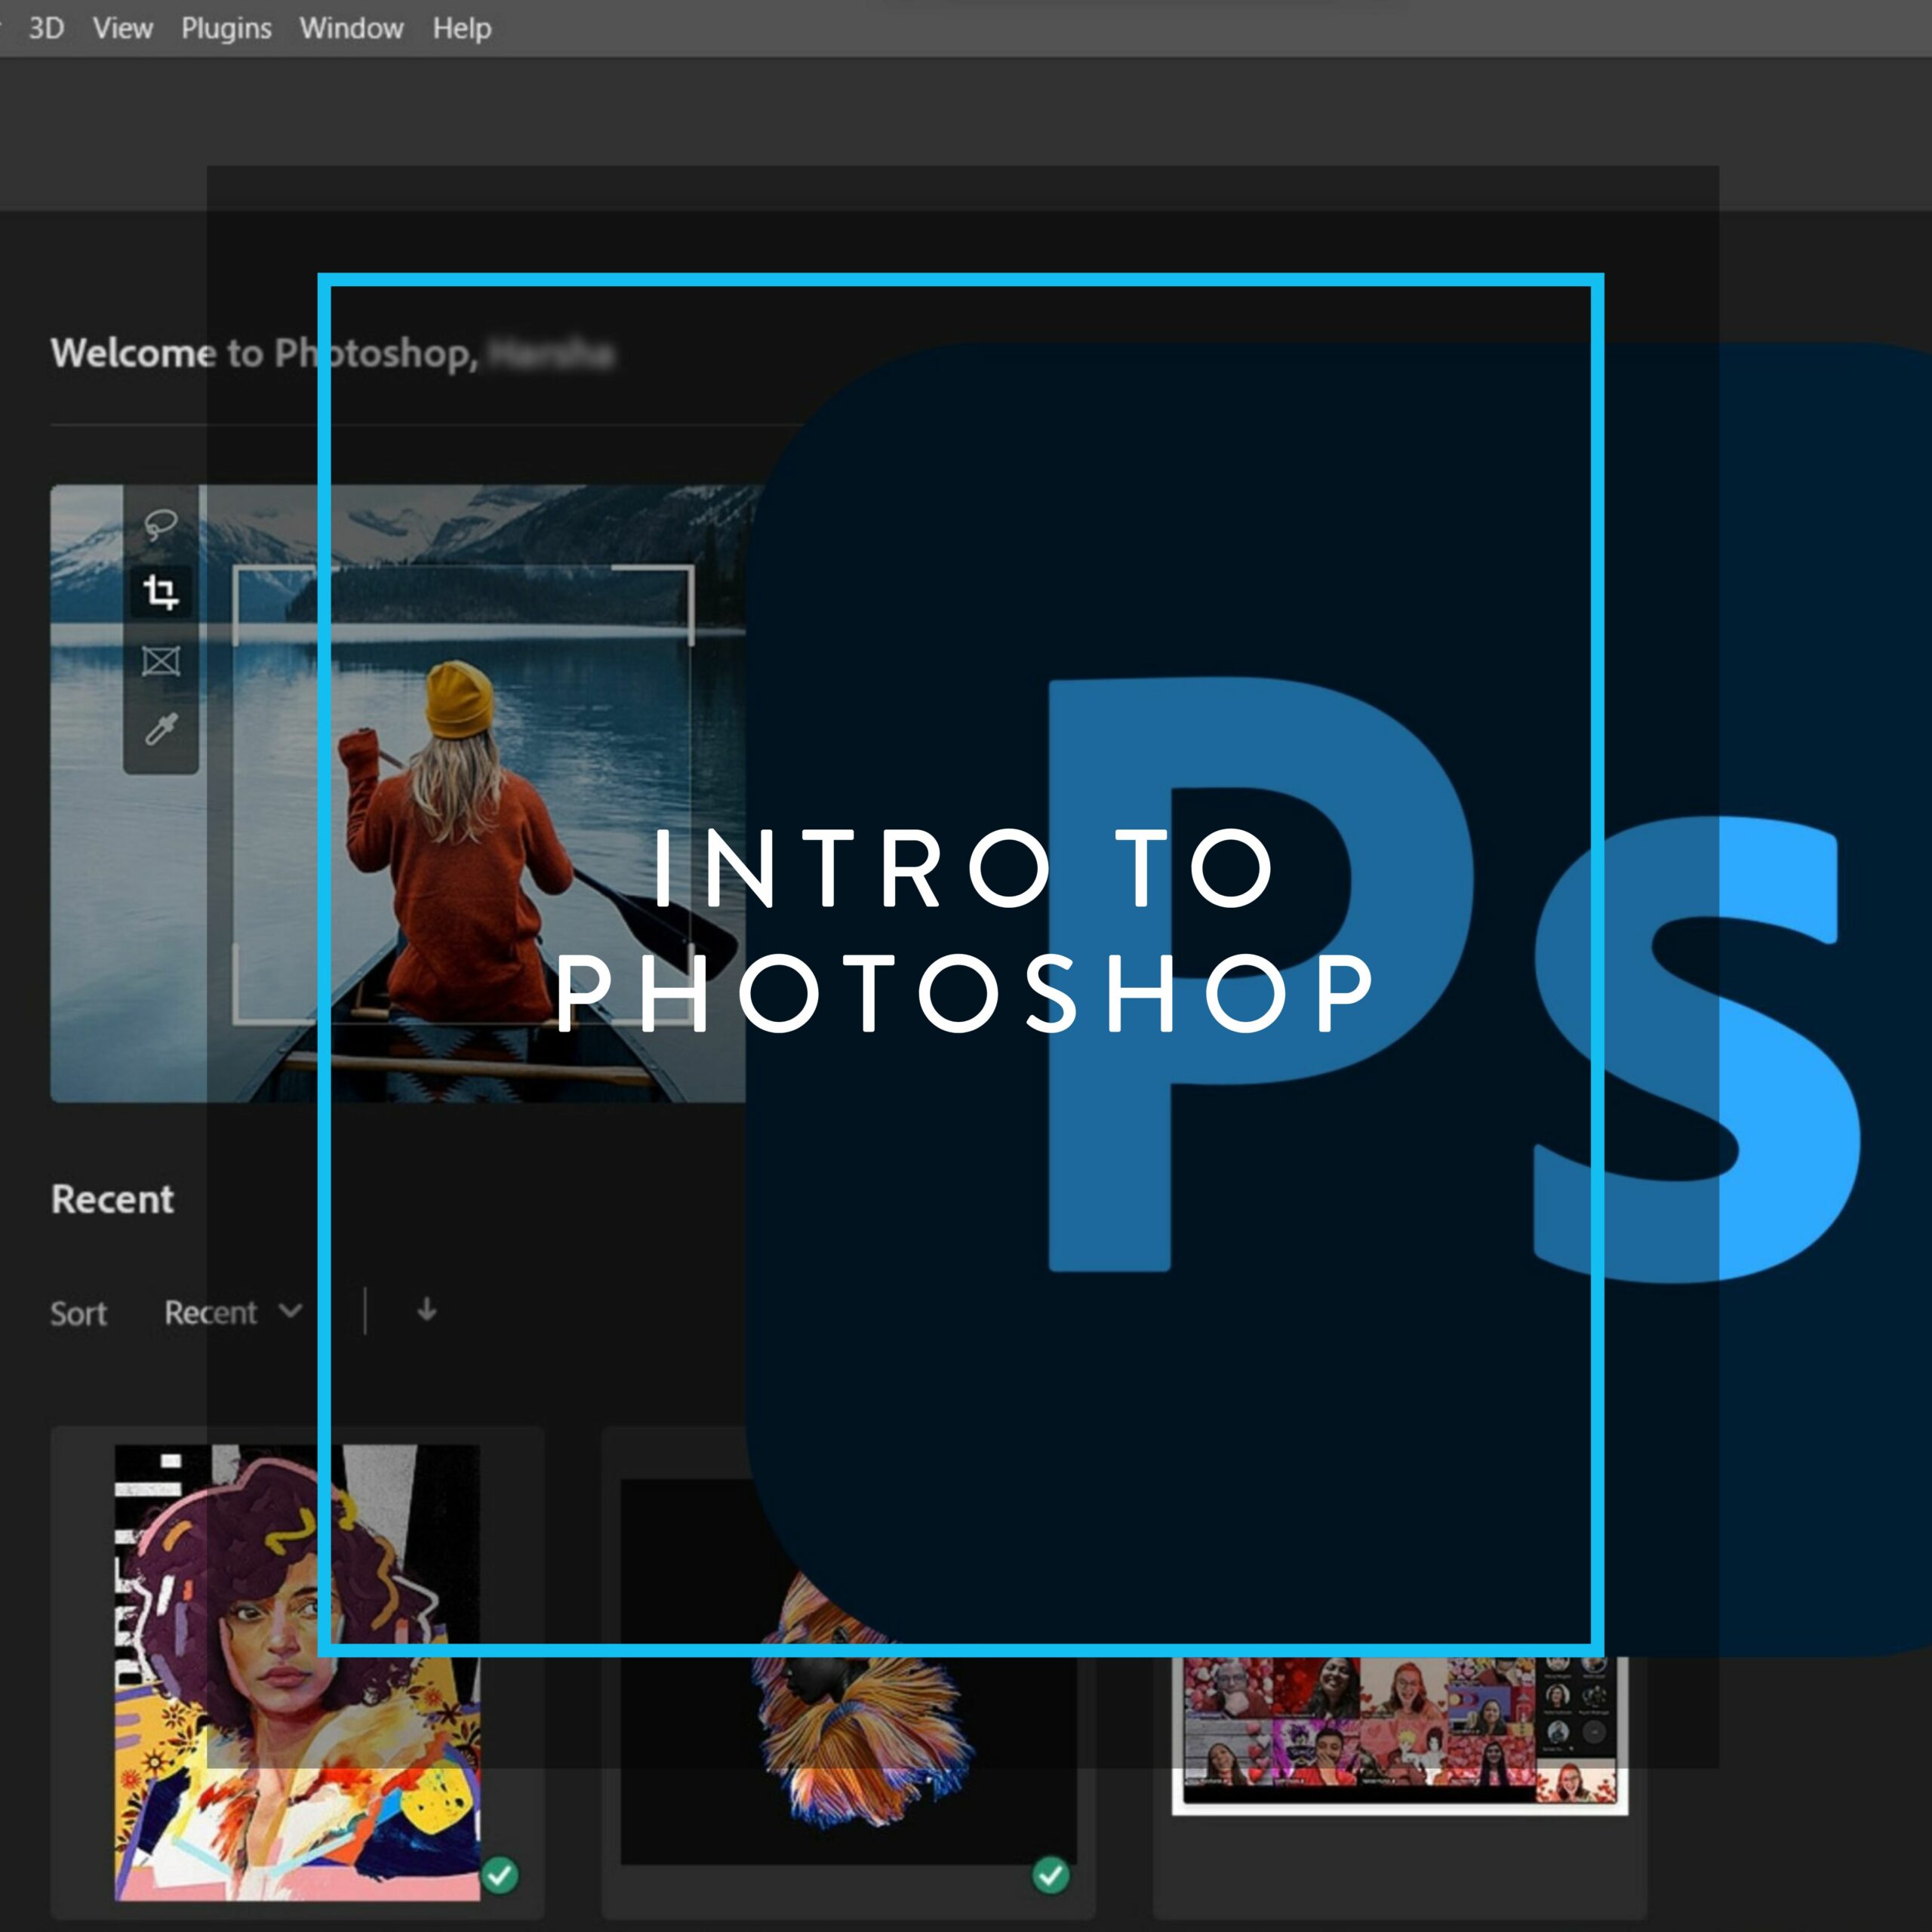Toggle sort direction arrow
The width and height of the screenshot is (1932, 1932).
click(427, 1310)
